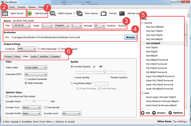Click the Show Queue stacked images icon

click(x=79, y=13)
